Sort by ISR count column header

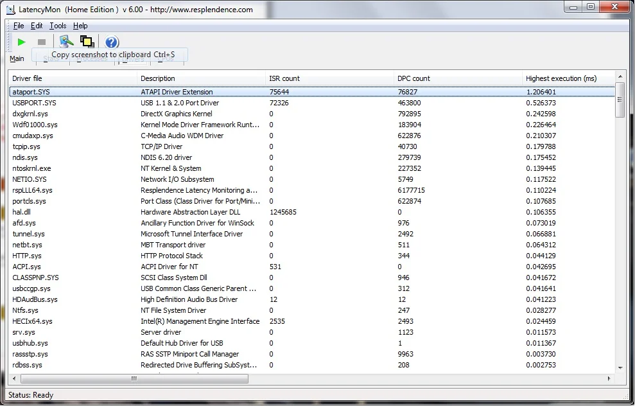point(329,78)
